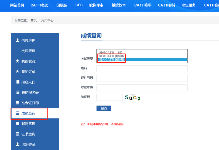Image resolution: width=219 pixels, height=150 pixels.
Task: Open 继续教育 navigation item
Action: pyautogui.click(x=119, y=5)
